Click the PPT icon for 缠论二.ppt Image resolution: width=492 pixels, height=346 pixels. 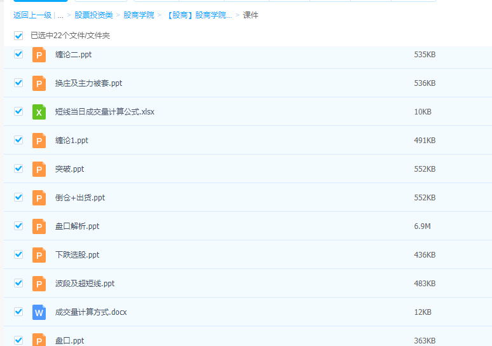pyautogui.click(x=39, y=55)
